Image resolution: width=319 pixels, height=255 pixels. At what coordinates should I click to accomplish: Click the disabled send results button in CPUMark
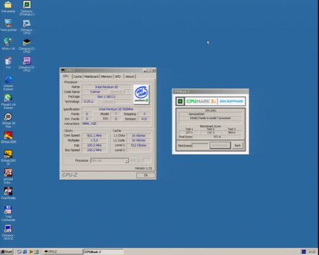(220, 145)
